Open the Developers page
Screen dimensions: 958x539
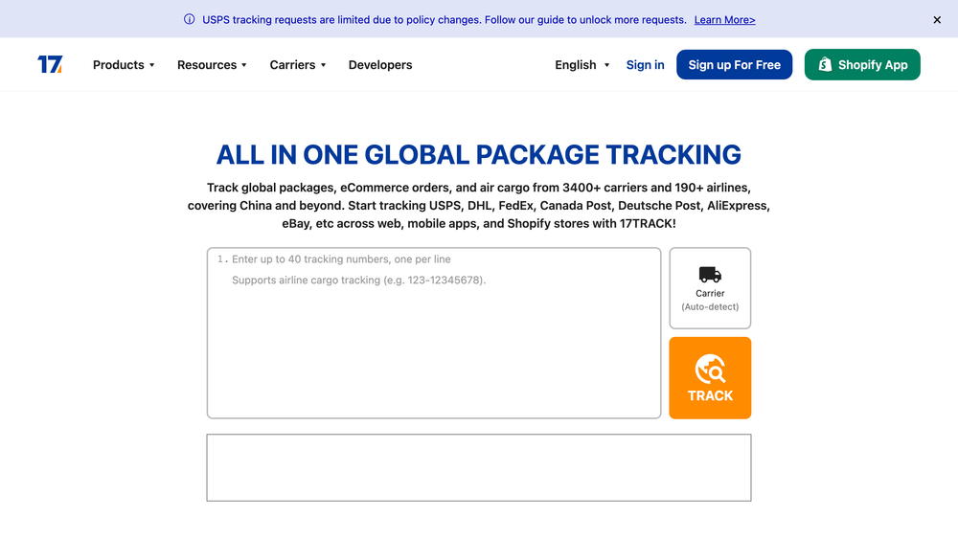tap(380, 65)
